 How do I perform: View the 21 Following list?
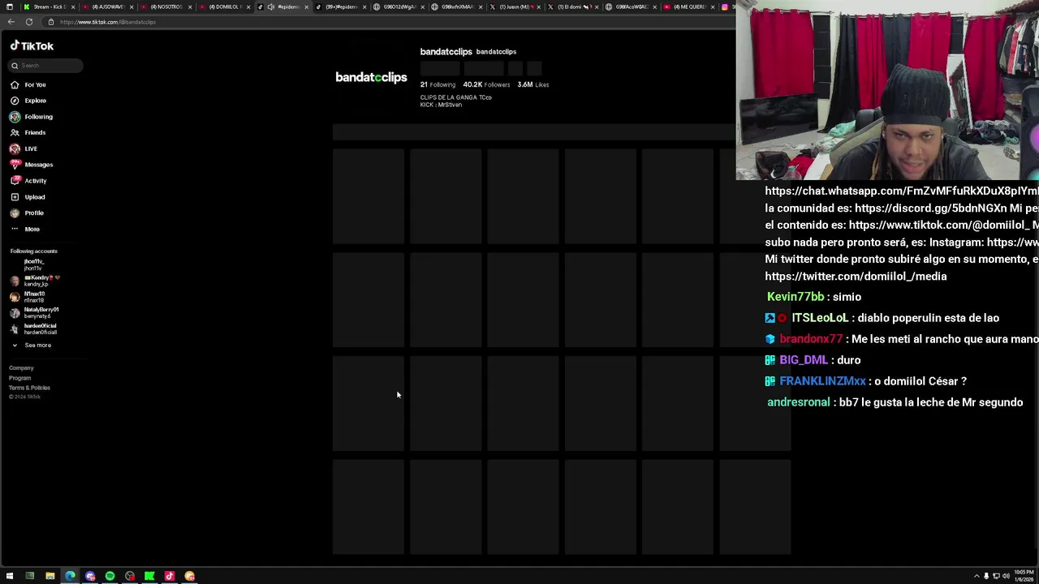click(x=438, y=84)
